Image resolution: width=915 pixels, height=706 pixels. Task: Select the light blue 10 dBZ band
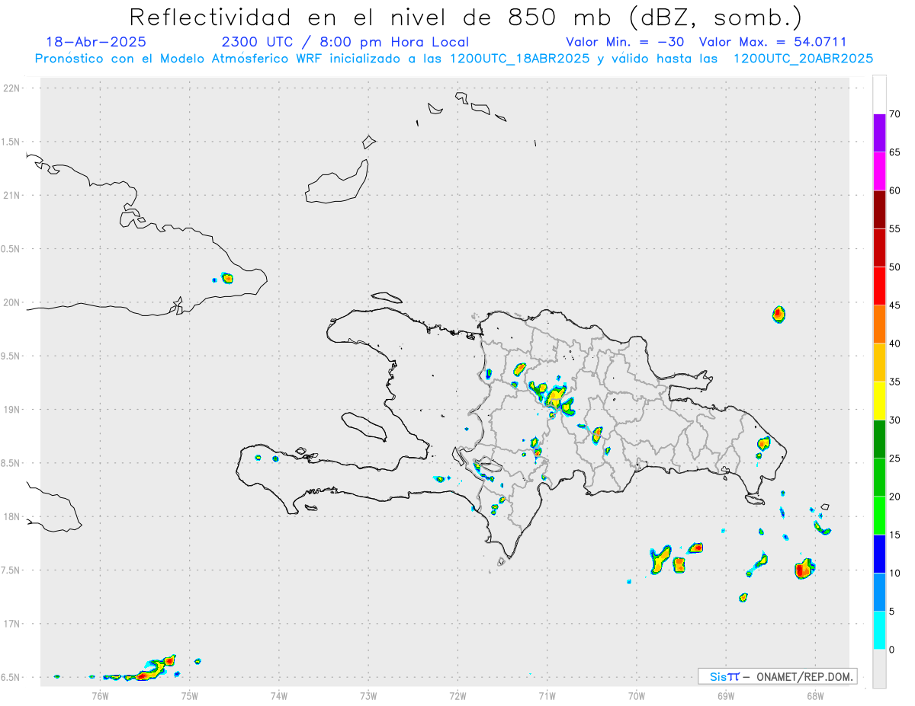[879, 592]
